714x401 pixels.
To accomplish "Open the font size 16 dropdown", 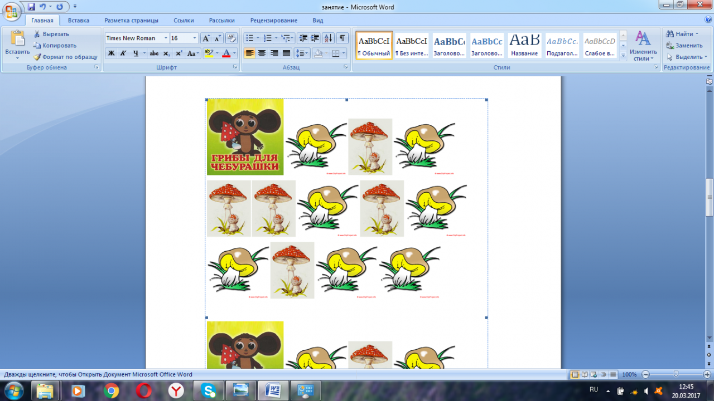I will (x=195, y=38).
